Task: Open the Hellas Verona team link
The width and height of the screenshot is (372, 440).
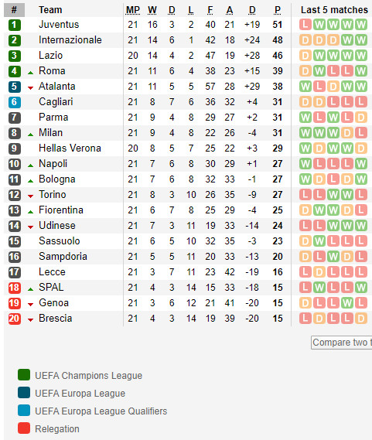Action: [x=70, y=148]
